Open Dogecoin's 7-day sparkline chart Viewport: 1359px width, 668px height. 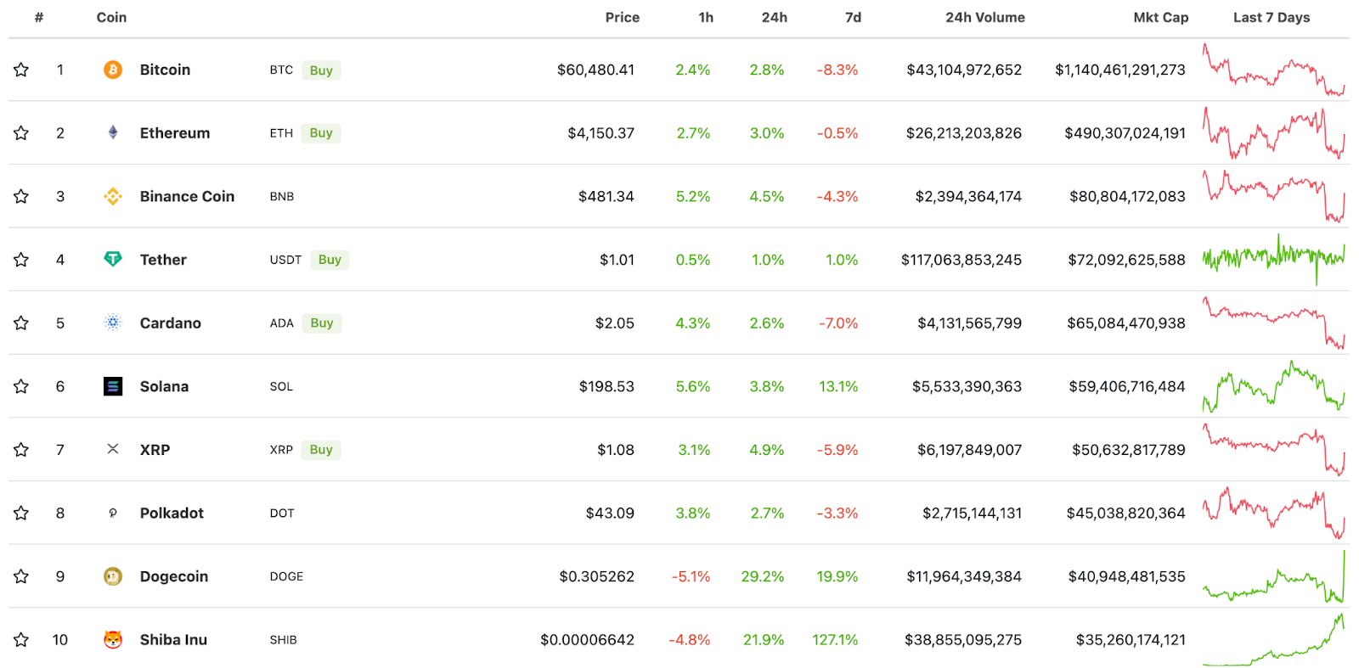pos(1273,576)
